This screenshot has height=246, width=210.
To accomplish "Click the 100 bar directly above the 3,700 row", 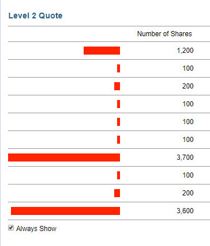I will point(118,140).
